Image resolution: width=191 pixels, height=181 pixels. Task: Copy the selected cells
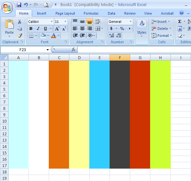[x=20, y=29]
